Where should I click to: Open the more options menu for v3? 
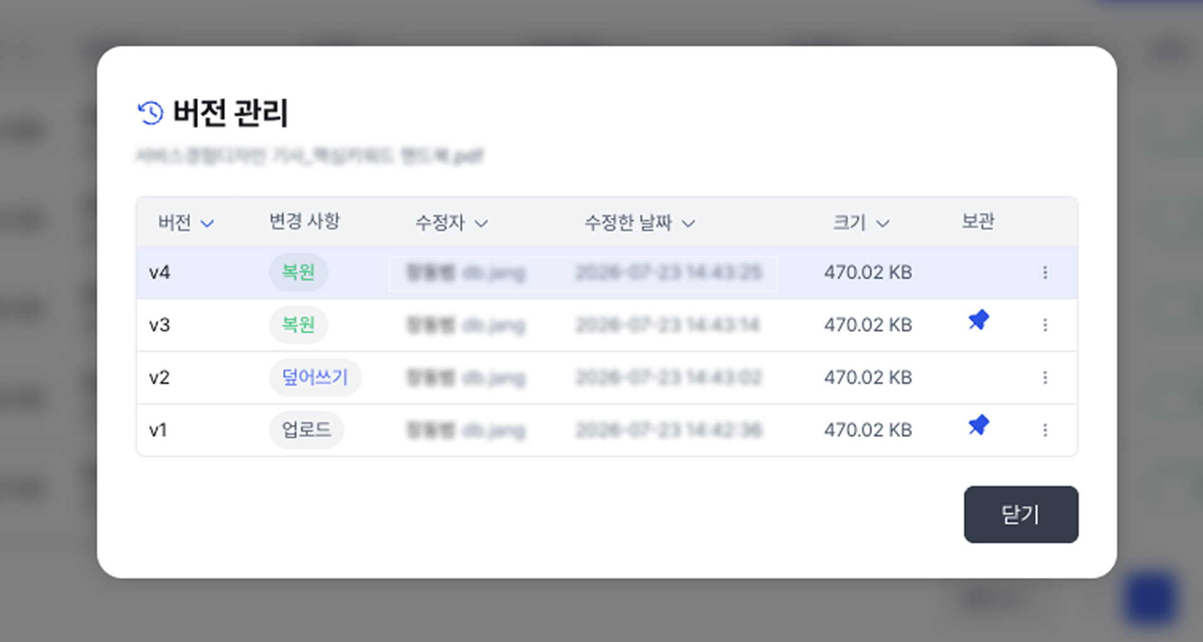[1044, 325]
